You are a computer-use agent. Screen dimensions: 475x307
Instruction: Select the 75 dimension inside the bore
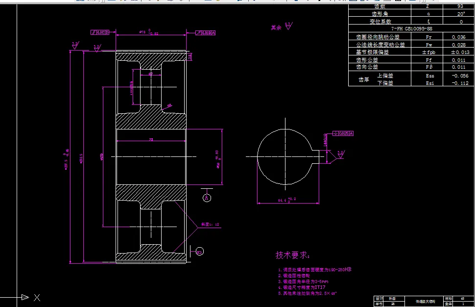[x=151, y=140]
